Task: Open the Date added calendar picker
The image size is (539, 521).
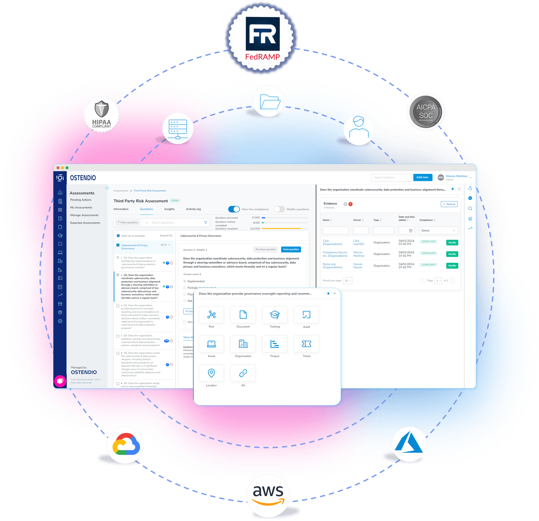Action: (x=410, y=231)
